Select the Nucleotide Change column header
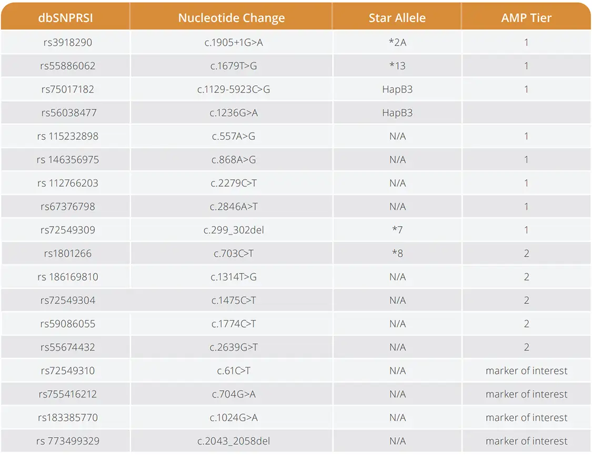 [231, 17]
